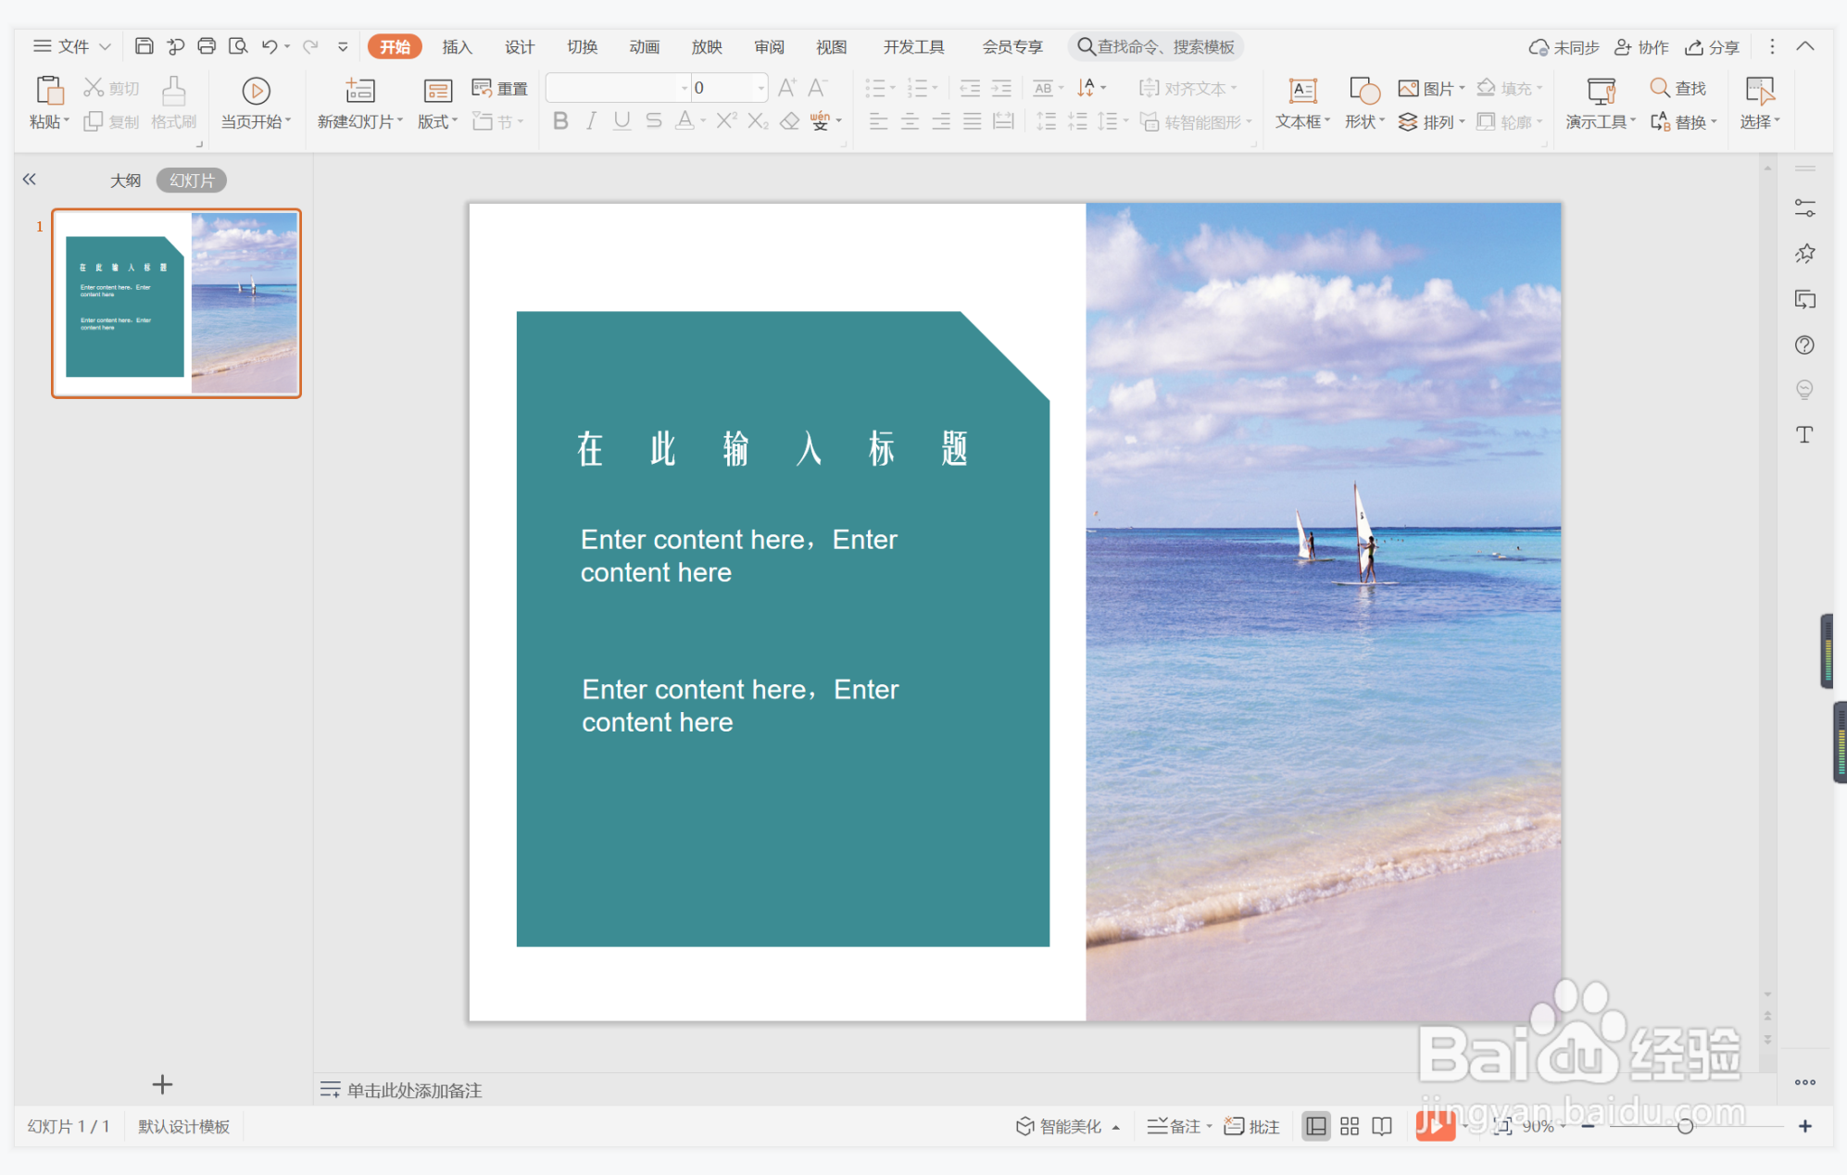
Task: Open the font size dropdown
Action: [761, 88]
